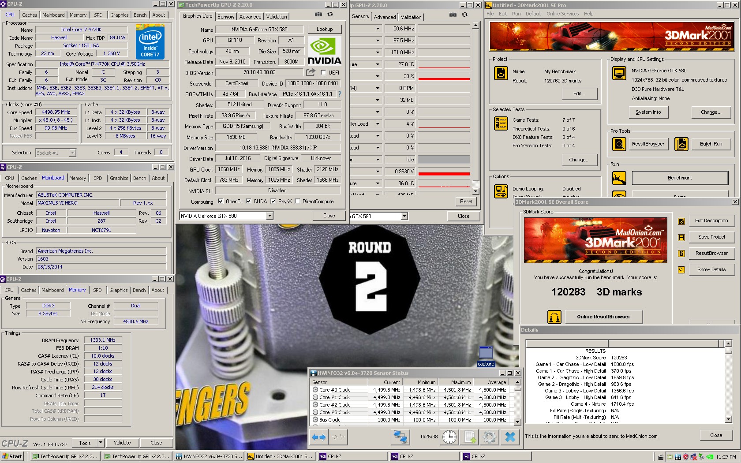
Task: Toggle the DirectCompute checkbox
Action: (297, 202)
